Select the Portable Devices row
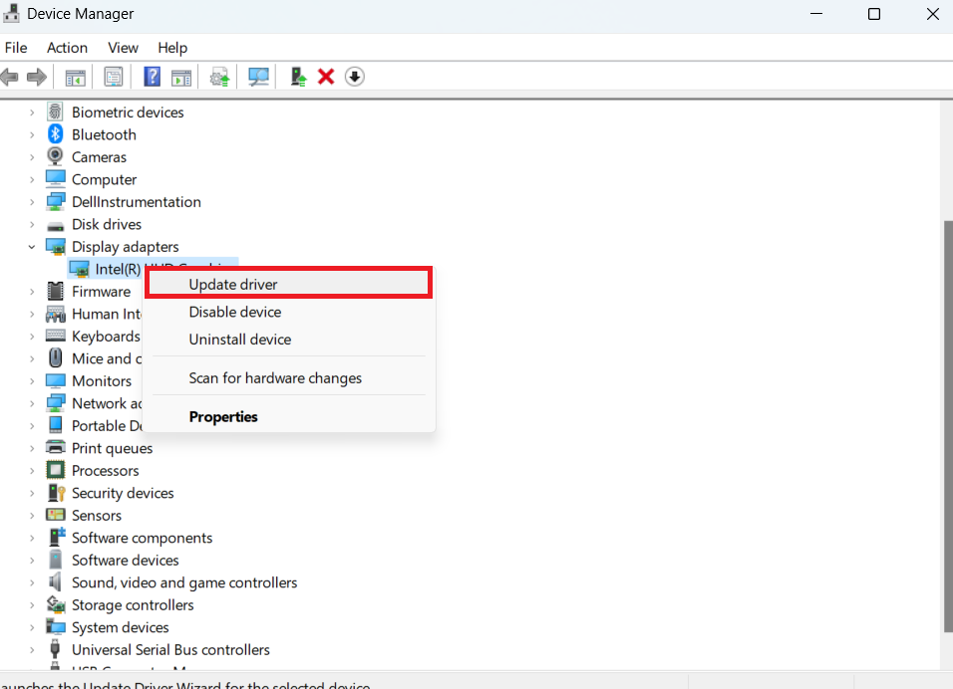 point(107,426)
